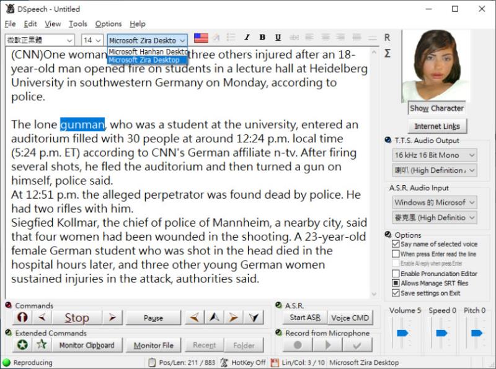Click the Volume slider handle
Viewport: 496px width, 369px height.
[x=402, y=333]
